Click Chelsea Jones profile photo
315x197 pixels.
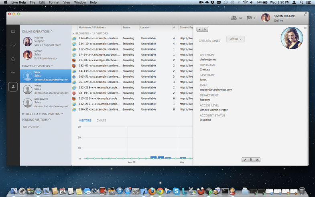point(292,38)
